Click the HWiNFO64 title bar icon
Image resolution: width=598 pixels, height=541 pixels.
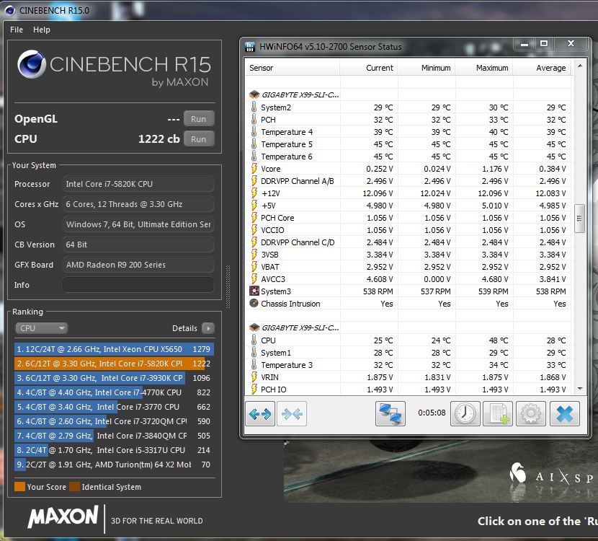[250, 47]
